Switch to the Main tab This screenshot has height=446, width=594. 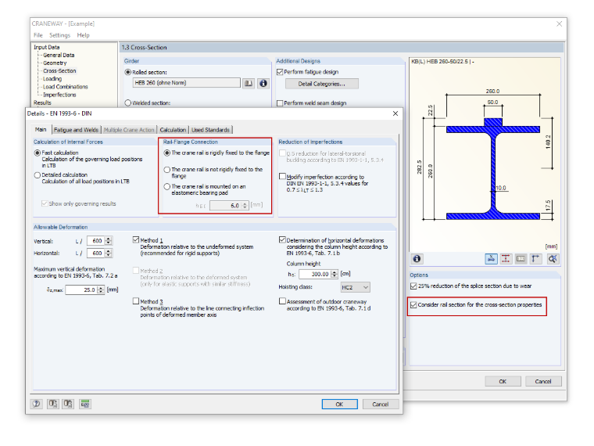(x=41, y=129)
